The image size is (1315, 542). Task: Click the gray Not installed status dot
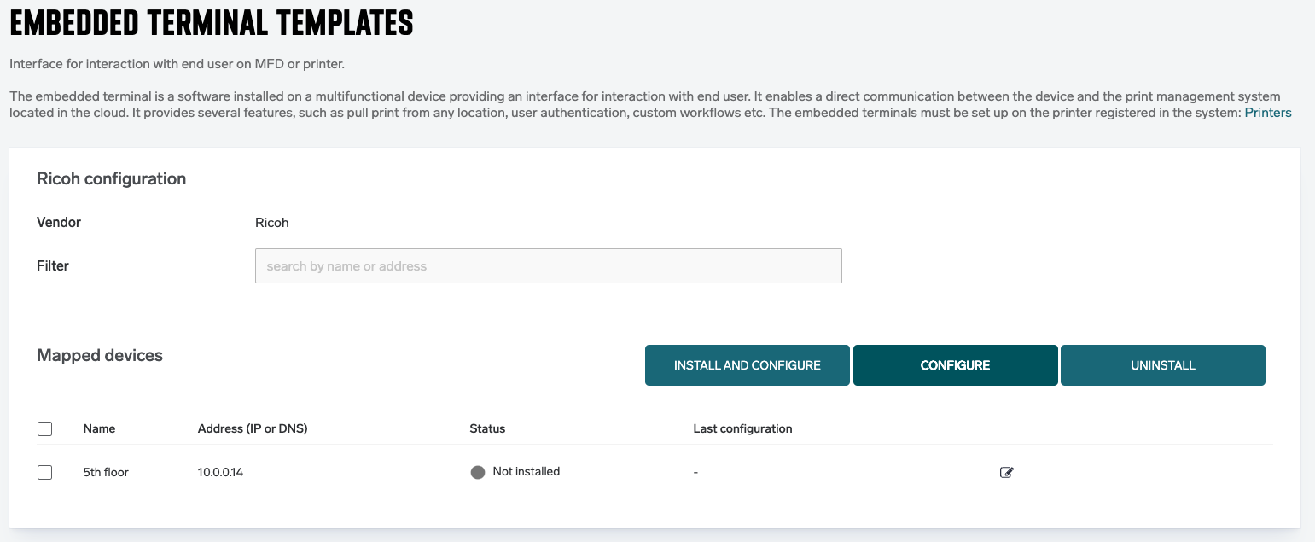pos(478,472)
